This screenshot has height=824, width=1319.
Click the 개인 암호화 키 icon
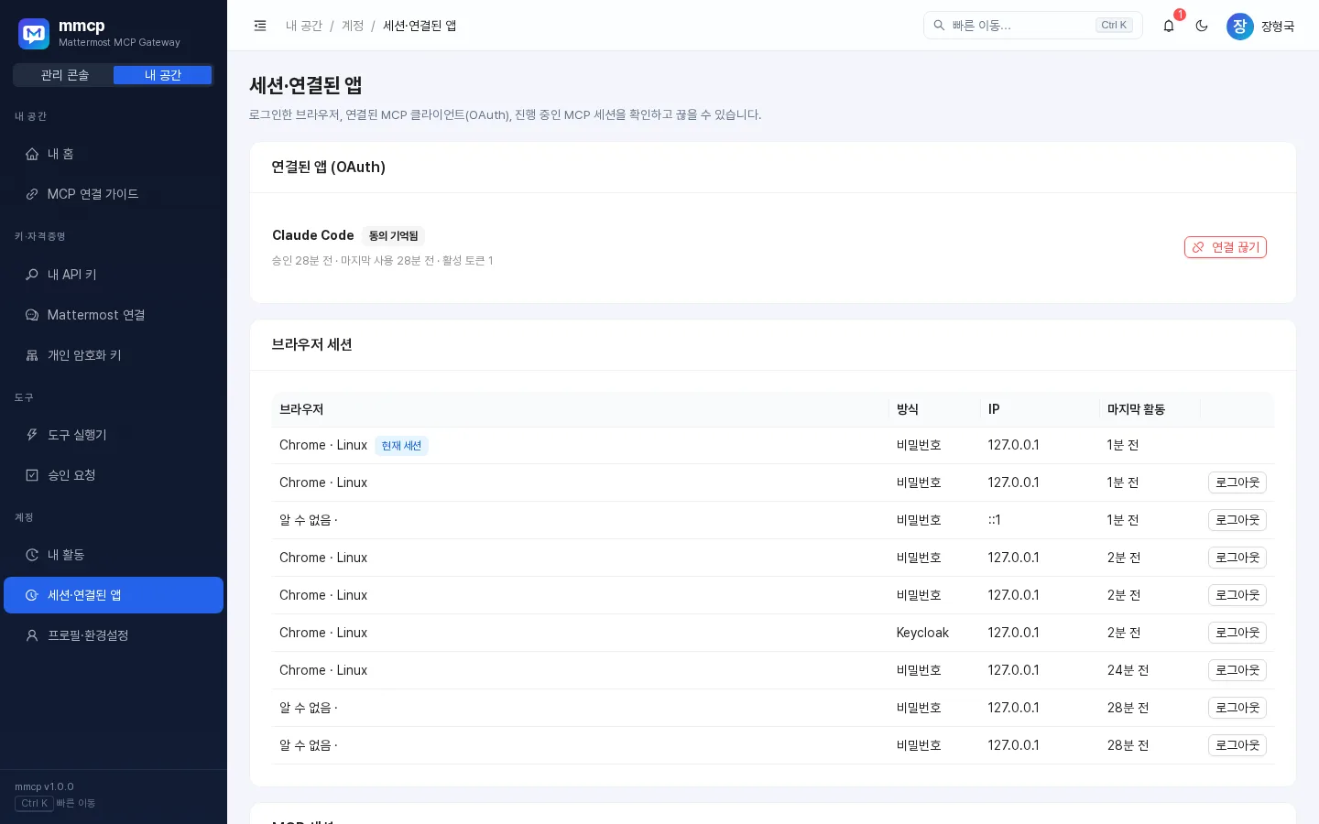32,355
